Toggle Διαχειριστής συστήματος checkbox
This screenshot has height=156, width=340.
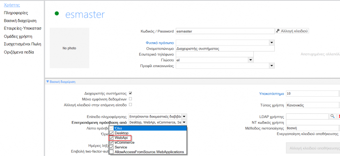coord(131,93)
